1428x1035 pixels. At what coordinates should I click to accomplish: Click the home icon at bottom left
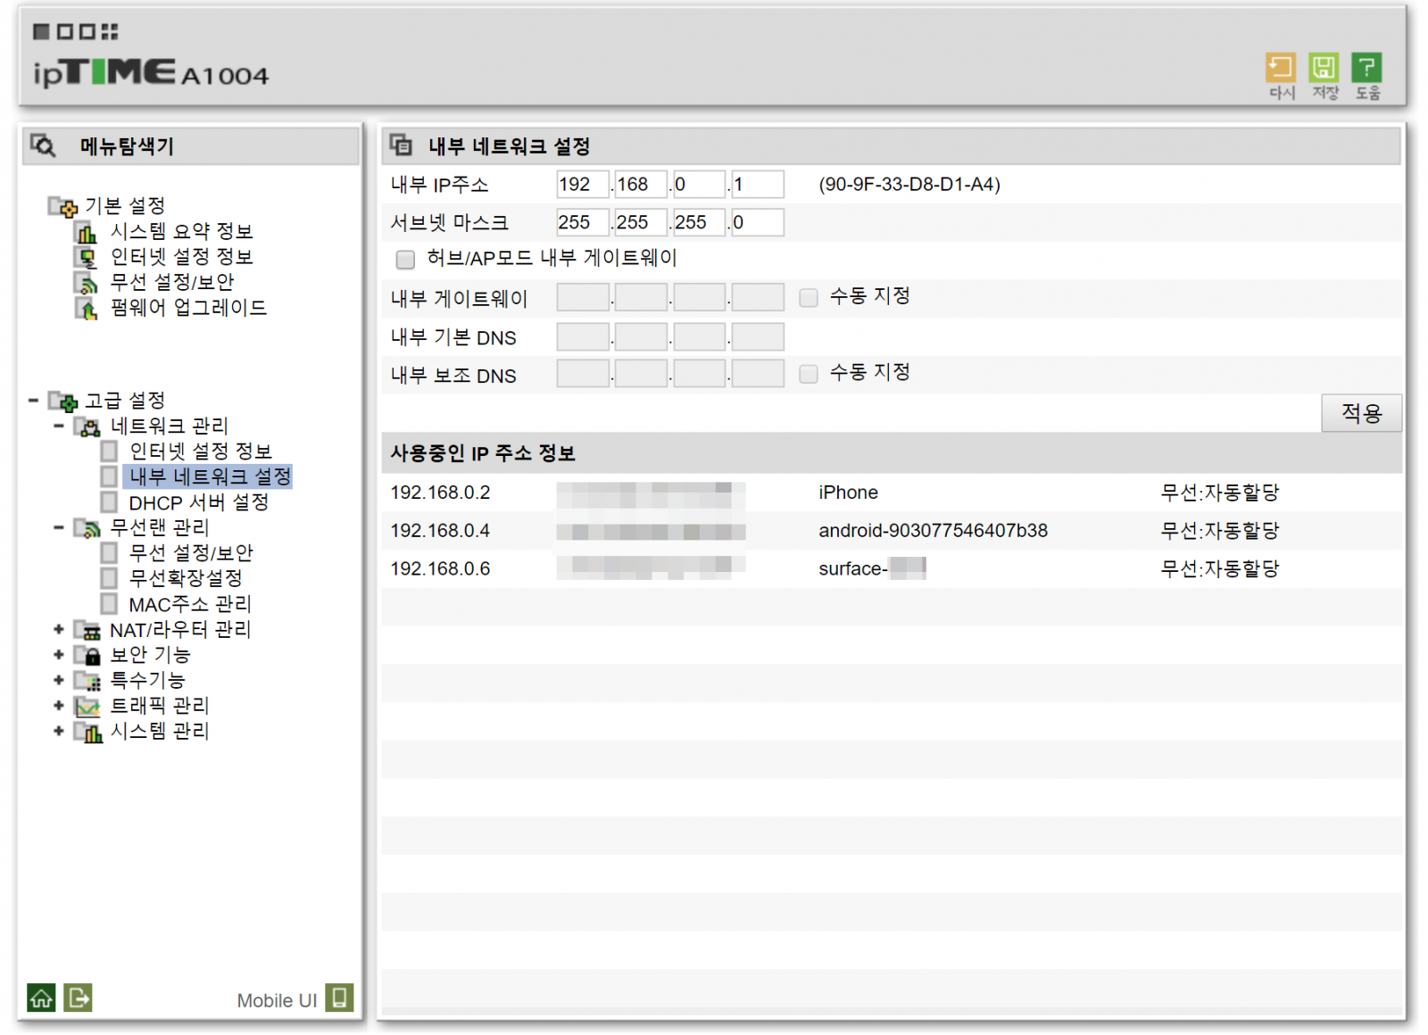(x=41, y=998)
